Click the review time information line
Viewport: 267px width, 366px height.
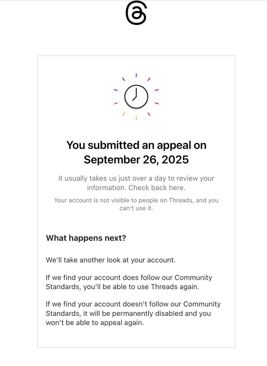pos(136,178)
